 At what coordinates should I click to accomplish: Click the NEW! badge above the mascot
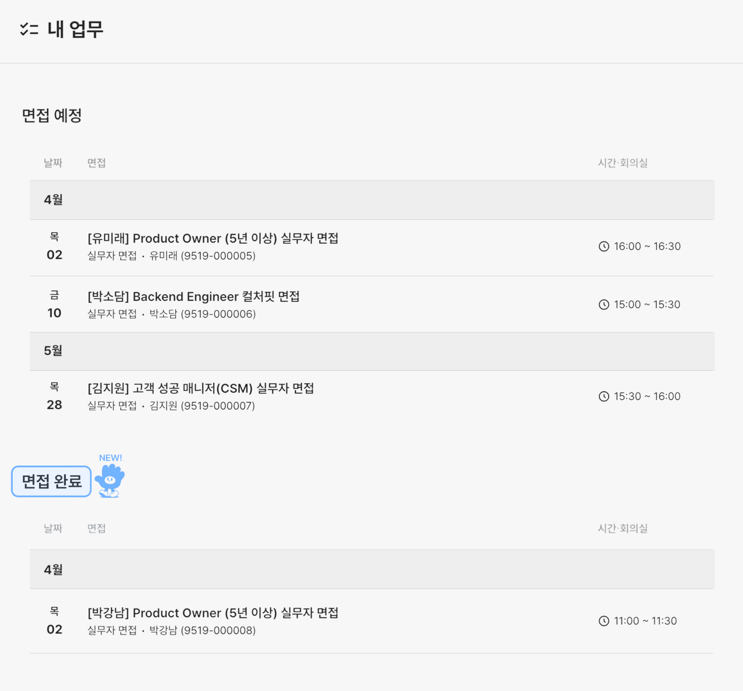pyautogui.click(x=110, y=458)
